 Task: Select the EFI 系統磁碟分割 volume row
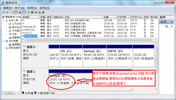tap(90, 20)
